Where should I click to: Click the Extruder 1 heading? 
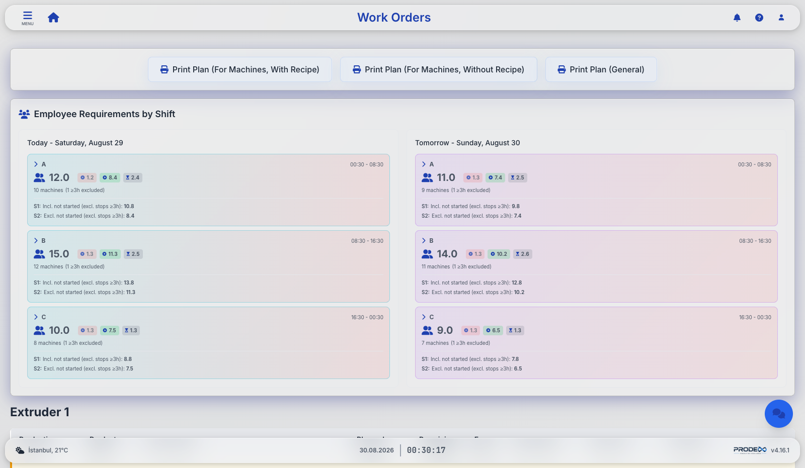40,412
